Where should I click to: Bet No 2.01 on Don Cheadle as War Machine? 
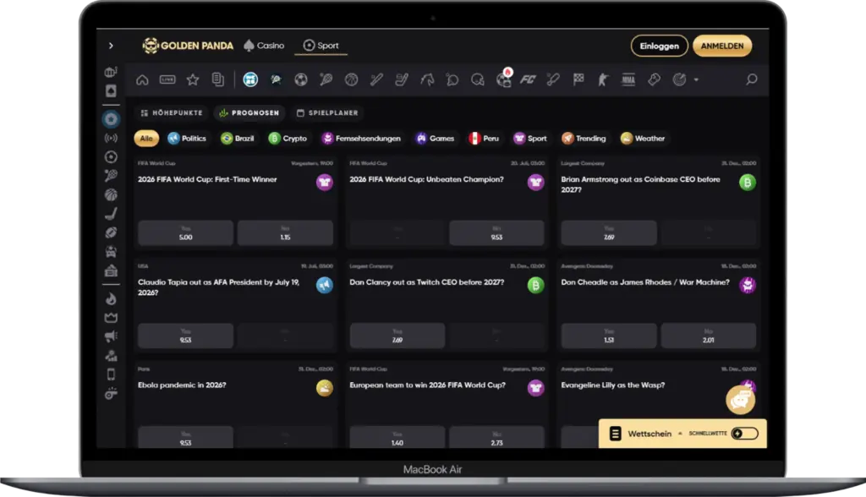tap(709, 336)
